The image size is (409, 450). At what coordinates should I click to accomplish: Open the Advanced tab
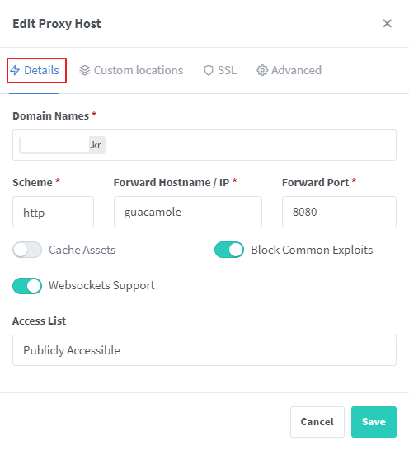pos(289,70)
